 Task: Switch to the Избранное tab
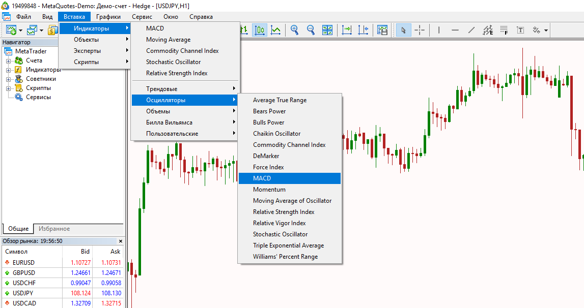click(x=54, y=229)
